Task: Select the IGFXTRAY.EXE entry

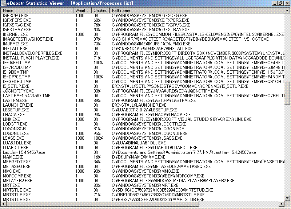Action: point(143,30)
